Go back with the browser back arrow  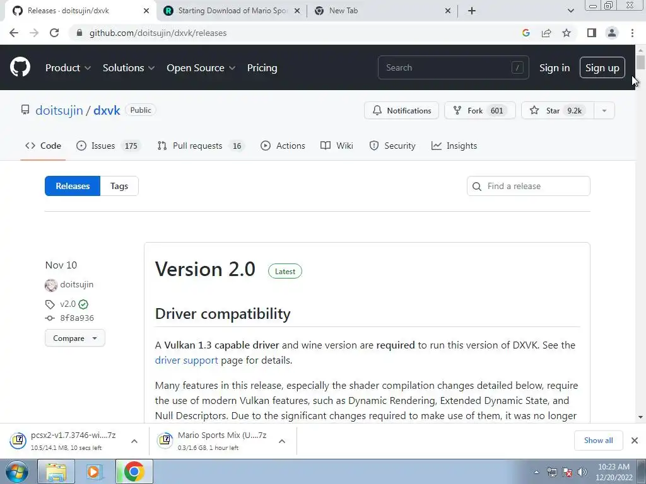tap(14, 33)
